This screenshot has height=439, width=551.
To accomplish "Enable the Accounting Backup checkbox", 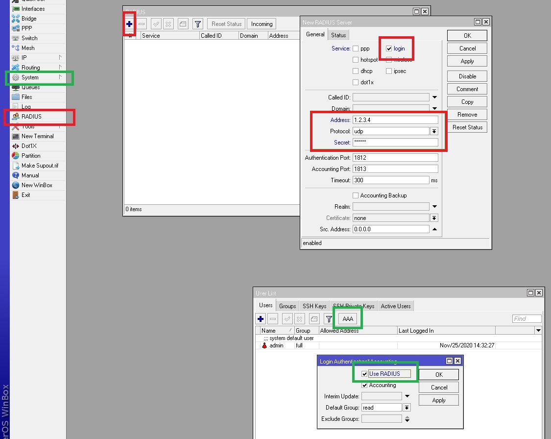I will (x=356, y=196).
